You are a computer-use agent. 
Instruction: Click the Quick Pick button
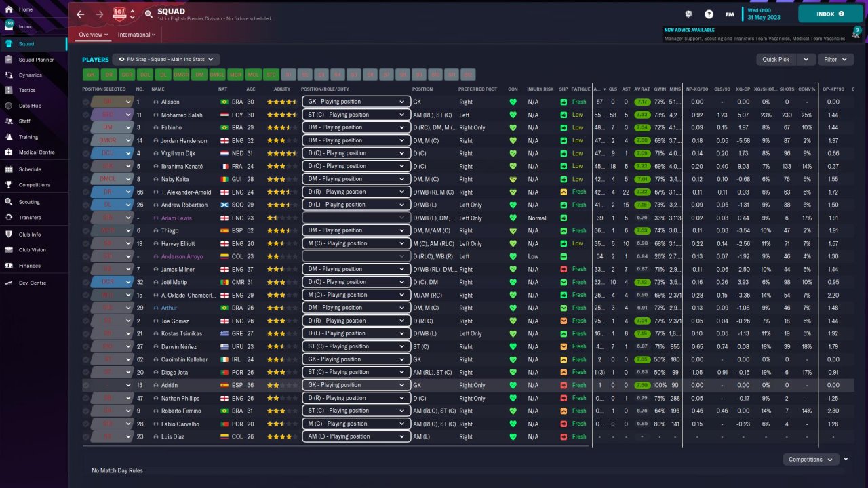776,60
